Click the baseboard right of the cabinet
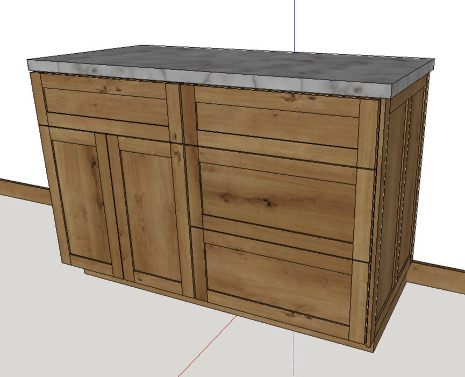The image size is (465, 377). tap(435, 276)
